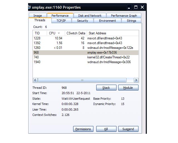Suspend the selected thread
Image resolution: width=178 pixels, height=143 pixels.
128,129
